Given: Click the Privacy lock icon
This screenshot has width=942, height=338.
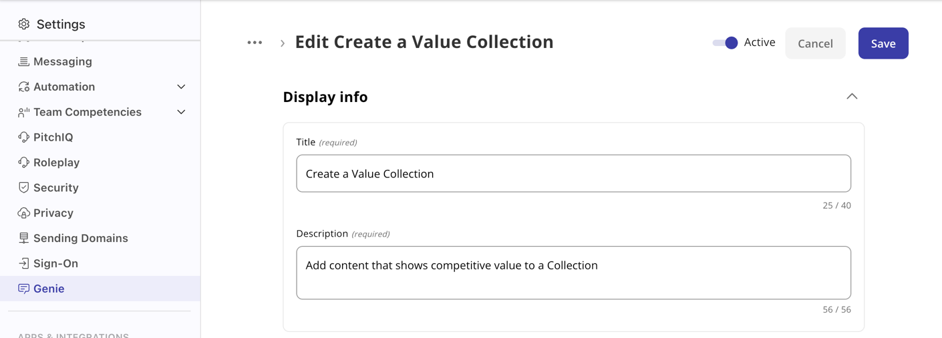Looking at the screenshot, I should pos(24,213).
